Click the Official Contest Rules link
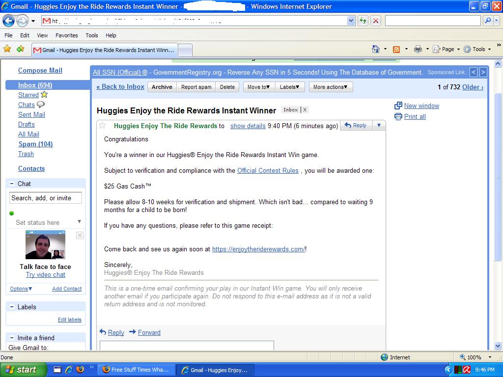This screenshot has width=503, height=377. click(x=268, y=171)
